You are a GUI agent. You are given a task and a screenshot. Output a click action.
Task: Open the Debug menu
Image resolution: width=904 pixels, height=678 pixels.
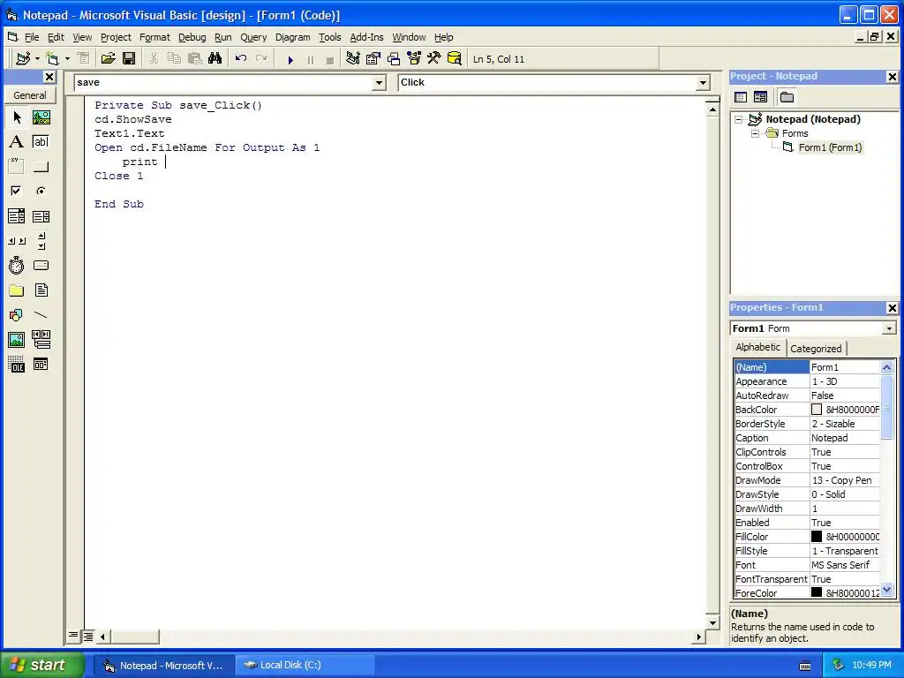192,37
